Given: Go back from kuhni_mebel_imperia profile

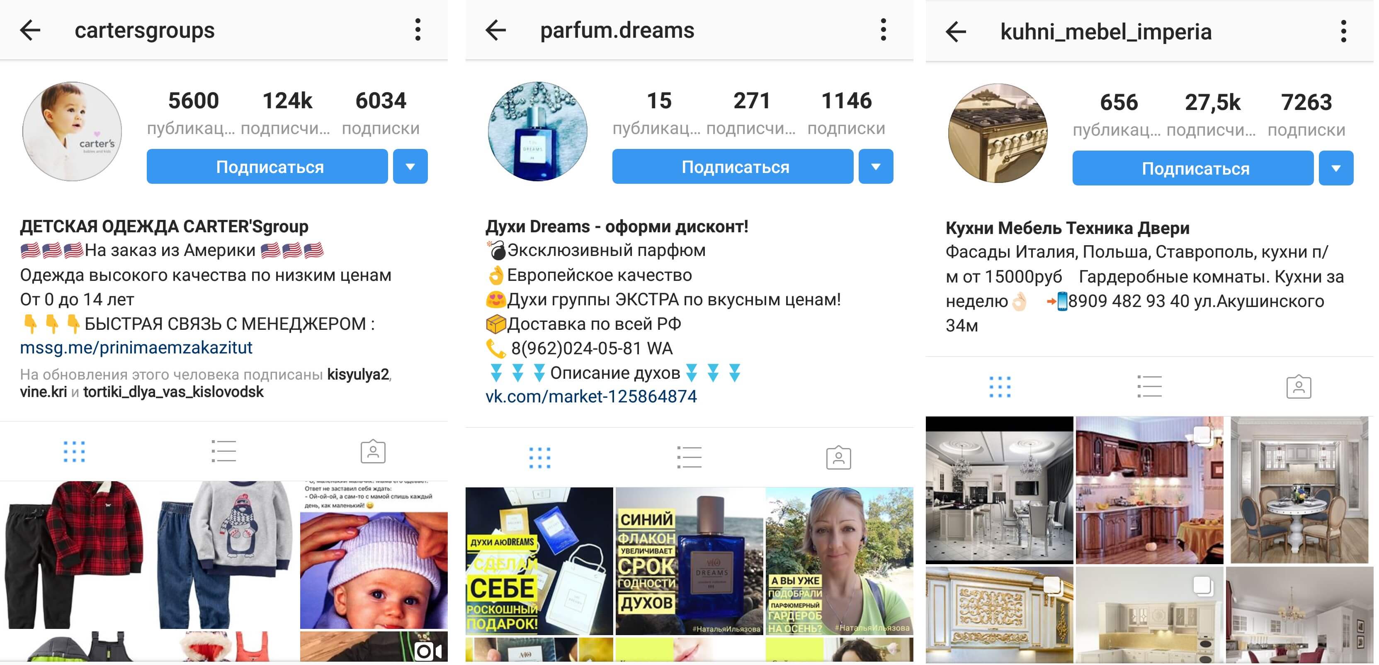Looking at the screenshot, I should coord(956,32).
